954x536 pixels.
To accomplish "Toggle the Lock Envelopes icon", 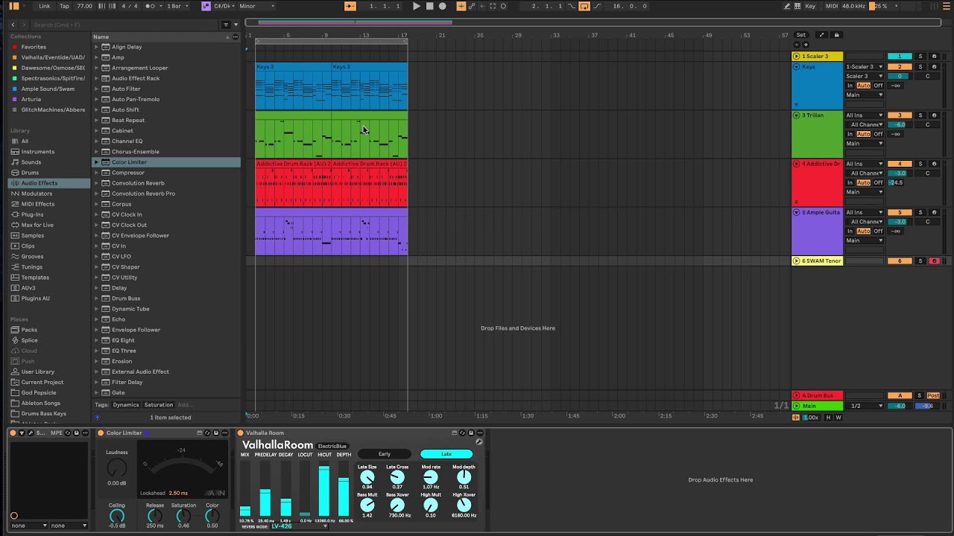I will pyautogui.click(x=836, y=35).
